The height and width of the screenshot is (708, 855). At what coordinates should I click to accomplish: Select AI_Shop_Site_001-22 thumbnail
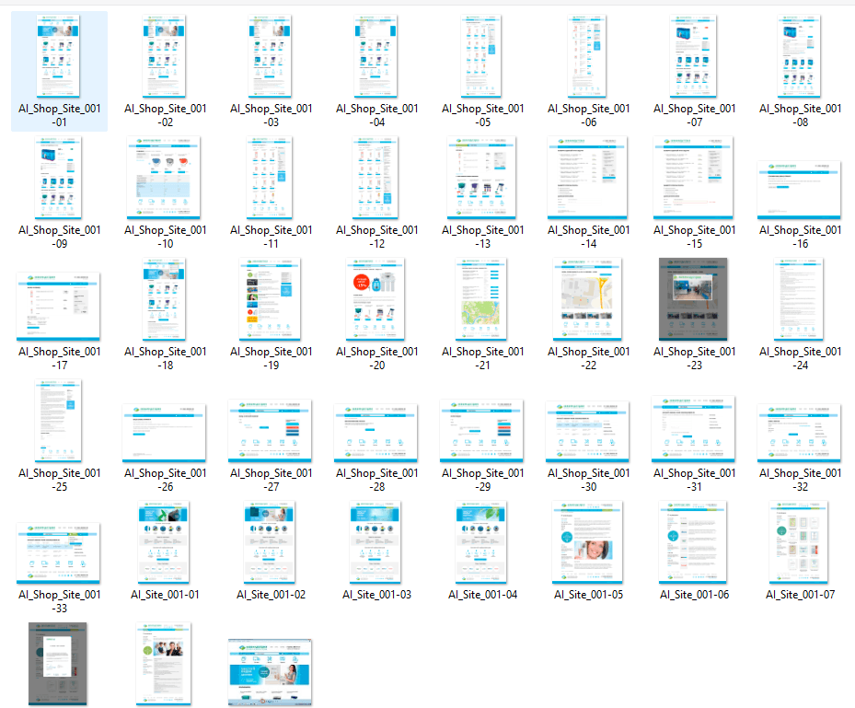coord(587,299)
